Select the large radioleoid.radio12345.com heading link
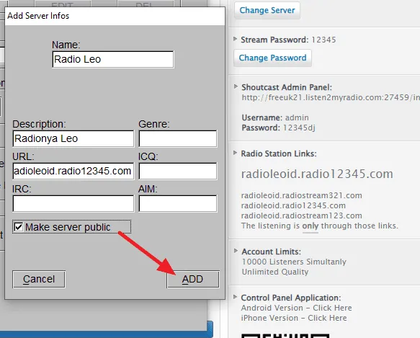420x338 pixels. tap(317, 174)
